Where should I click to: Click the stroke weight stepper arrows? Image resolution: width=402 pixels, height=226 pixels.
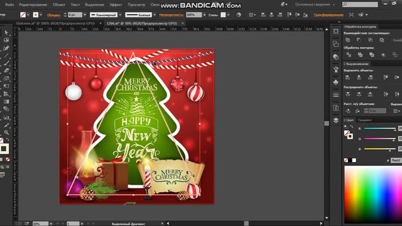65,15
